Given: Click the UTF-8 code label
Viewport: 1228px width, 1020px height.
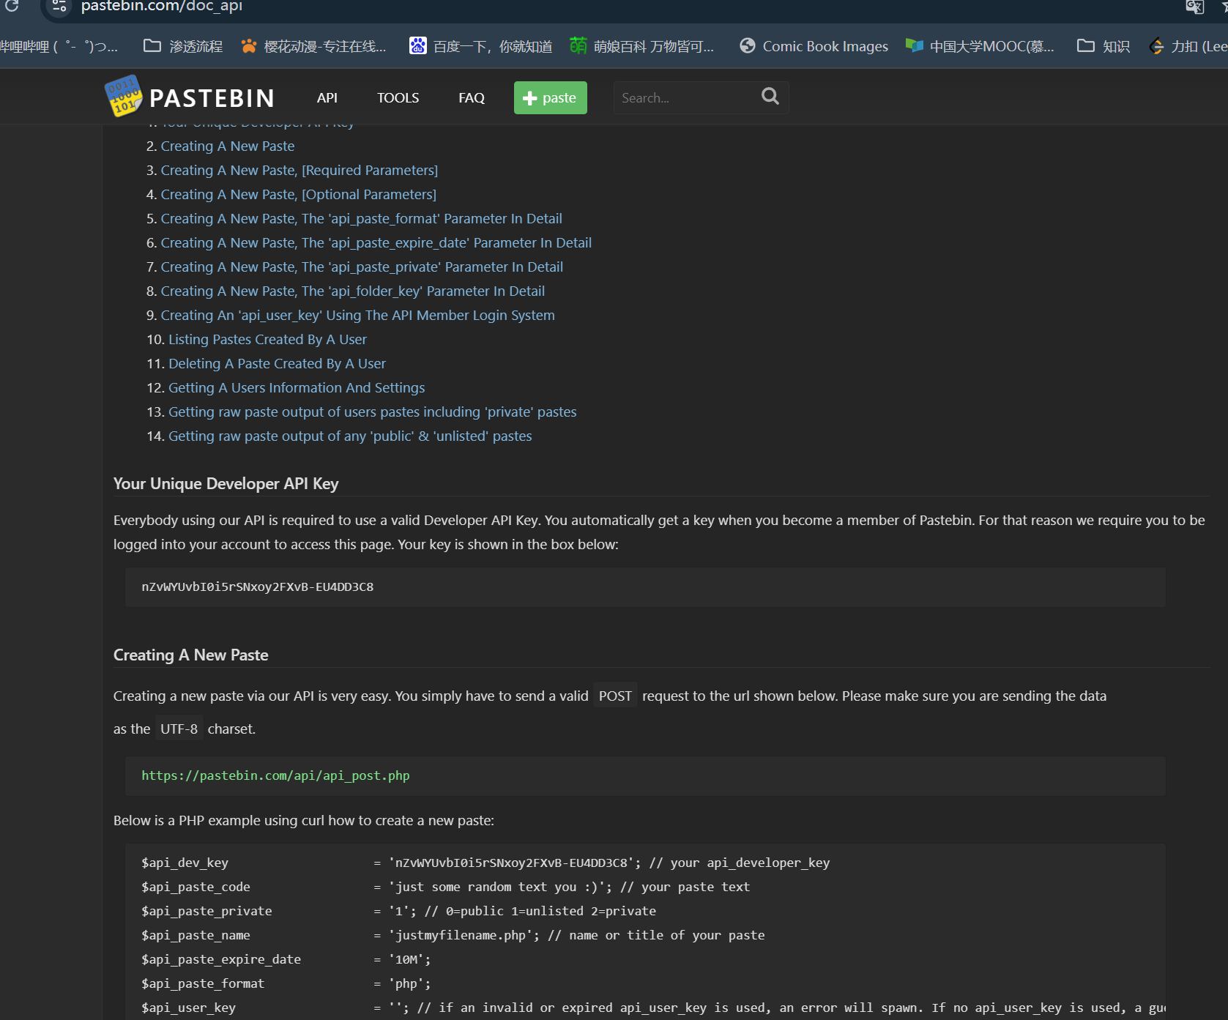Looking at the screenshot, I should [x=179, y=729].
